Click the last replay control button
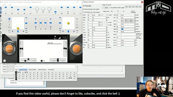This screenshot has width=173, height=97. coord(140,7)
